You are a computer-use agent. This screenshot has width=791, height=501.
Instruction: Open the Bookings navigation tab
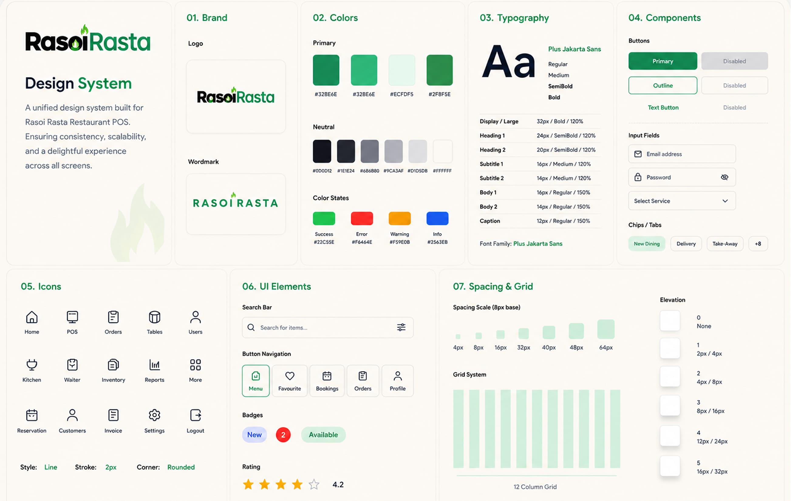pyautogui.click(x=327, y=381)
